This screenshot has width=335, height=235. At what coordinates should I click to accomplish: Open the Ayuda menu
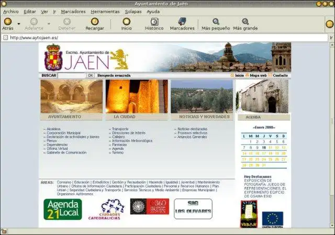(x=153, y=11)
